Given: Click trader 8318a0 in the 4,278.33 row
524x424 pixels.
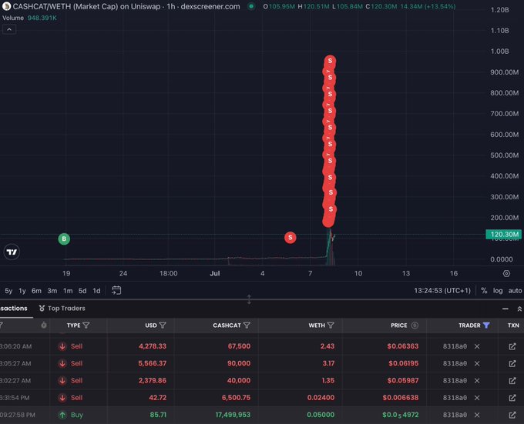Looking at the screenshot, I should tap(455, 346).
